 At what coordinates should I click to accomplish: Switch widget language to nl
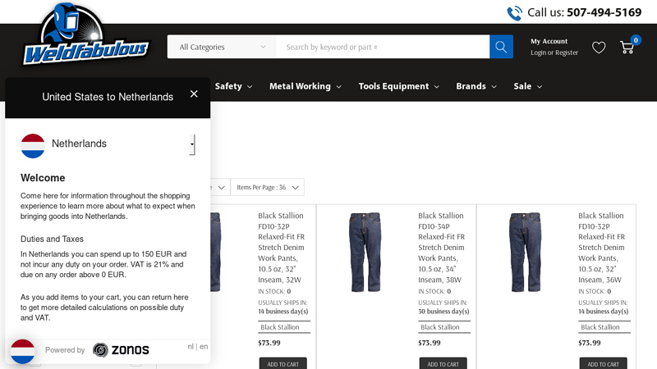[191, 346]
